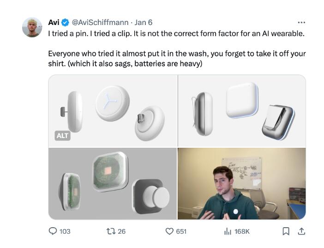Viewport: 324px width, 248px height.
Task: Open the round white pin device image
Action: pos(113,111)
